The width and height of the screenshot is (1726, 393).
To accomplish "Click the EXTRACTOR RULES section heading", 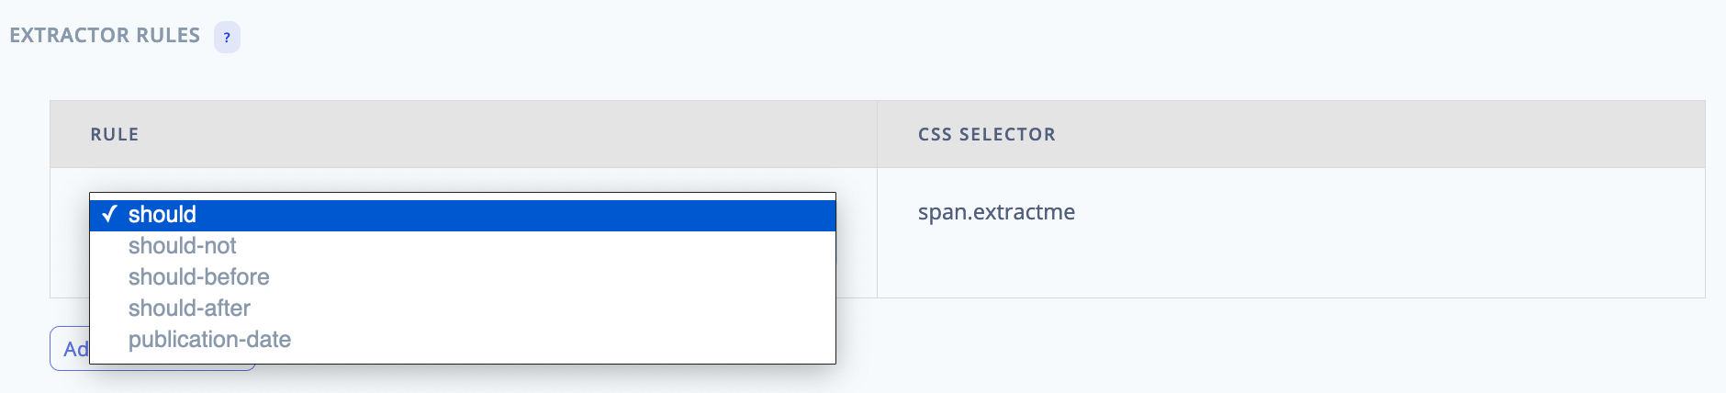I will pos(105,35).
